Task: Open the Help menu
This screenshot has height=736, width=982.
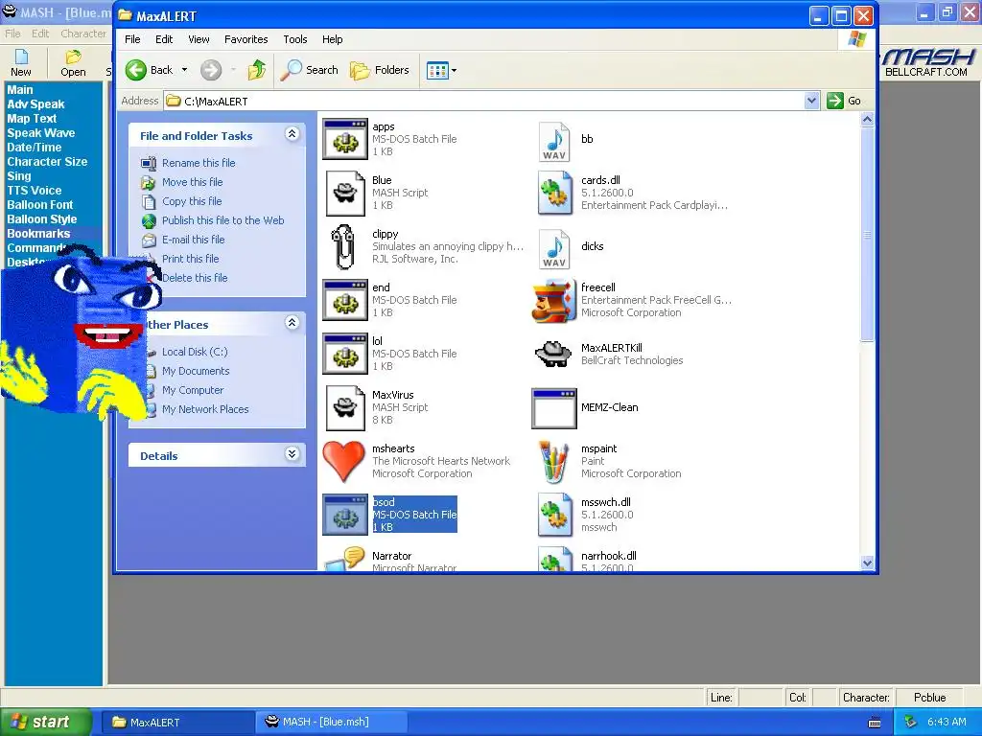Action: 333,39
